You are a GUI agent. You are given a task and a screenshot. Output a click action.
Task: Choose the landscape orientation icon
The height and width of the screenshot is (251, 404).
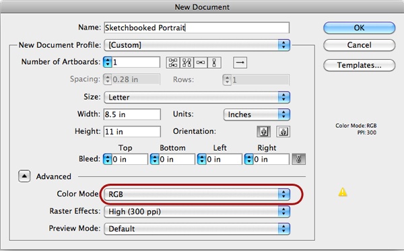(x=283, y=131)
